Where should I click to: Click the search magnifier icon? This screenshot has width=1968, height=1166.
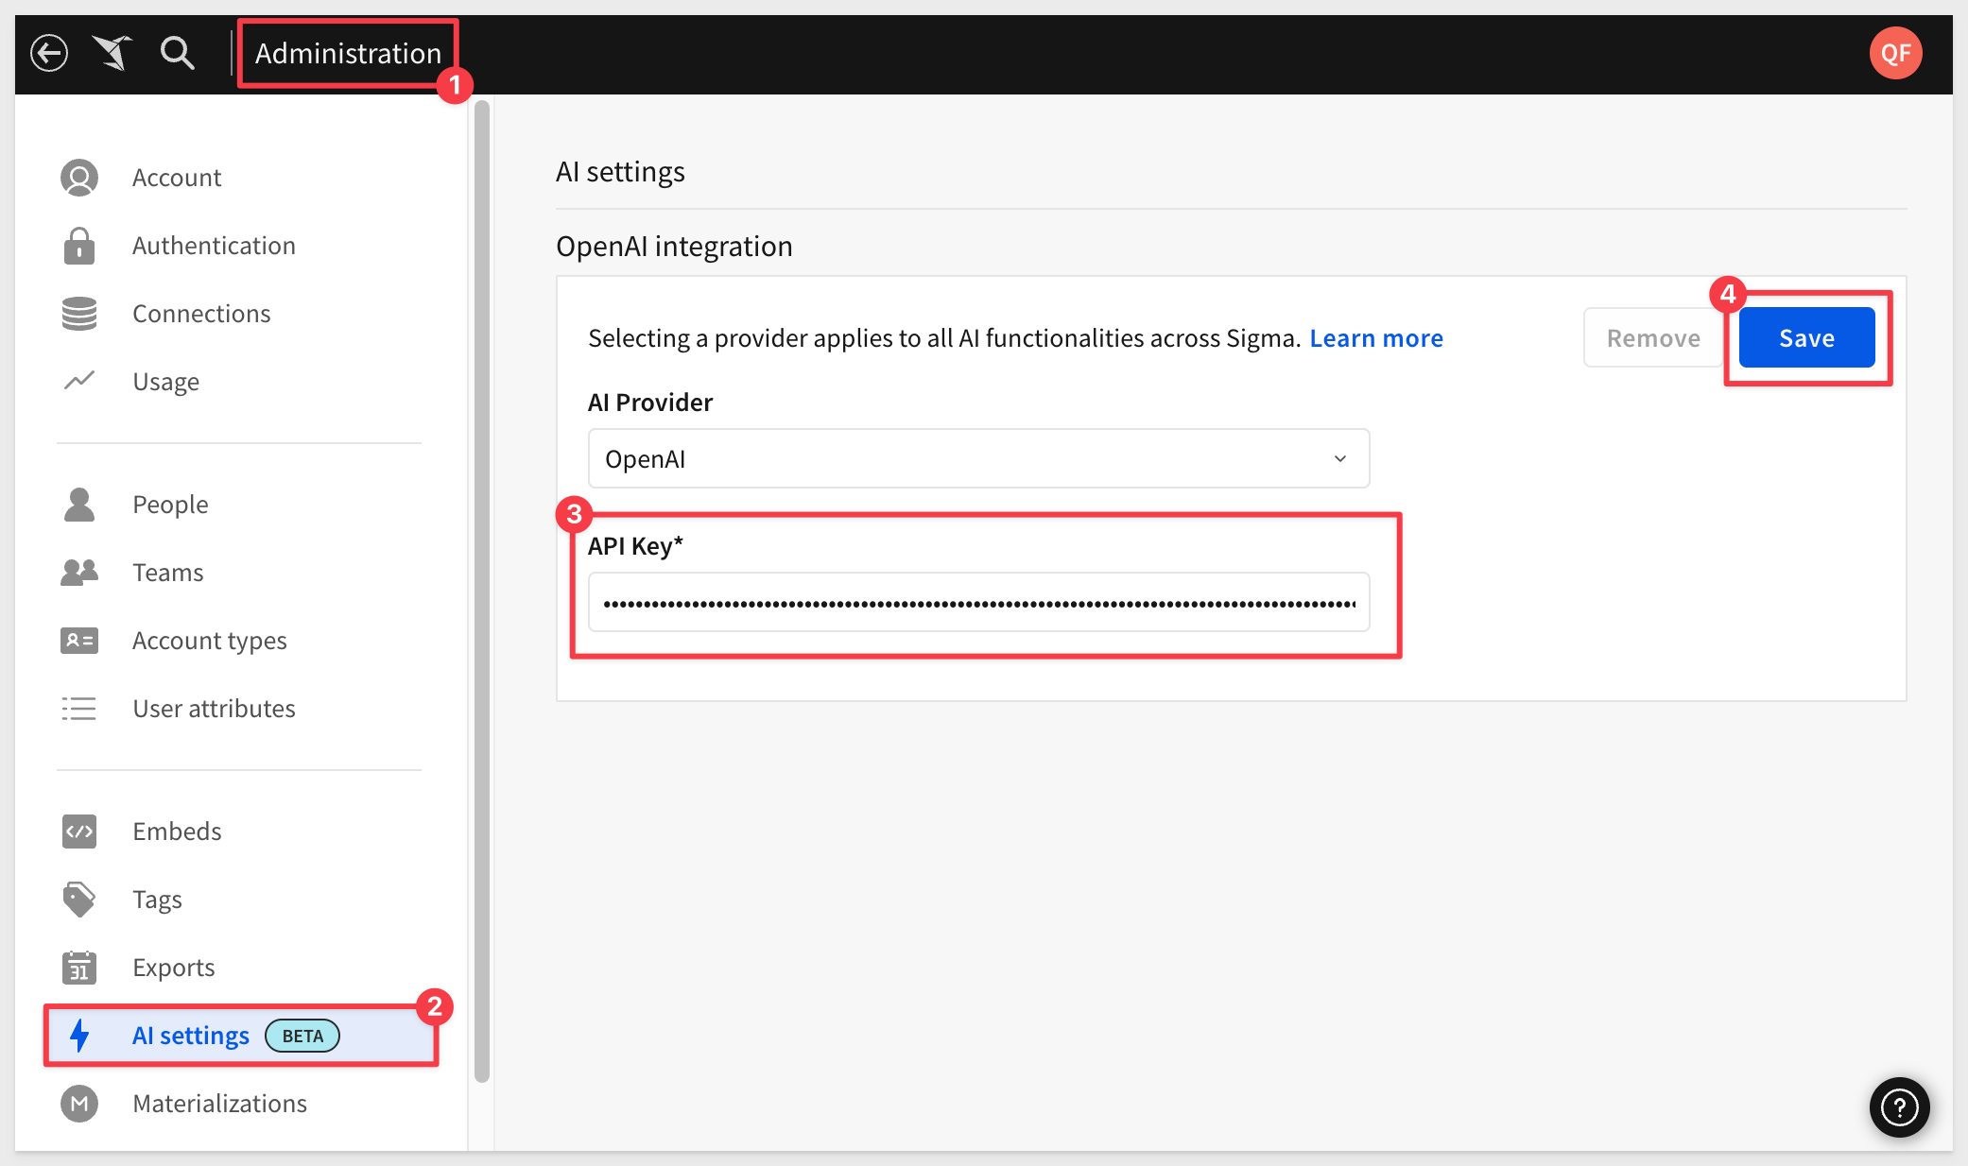(177, 53)
